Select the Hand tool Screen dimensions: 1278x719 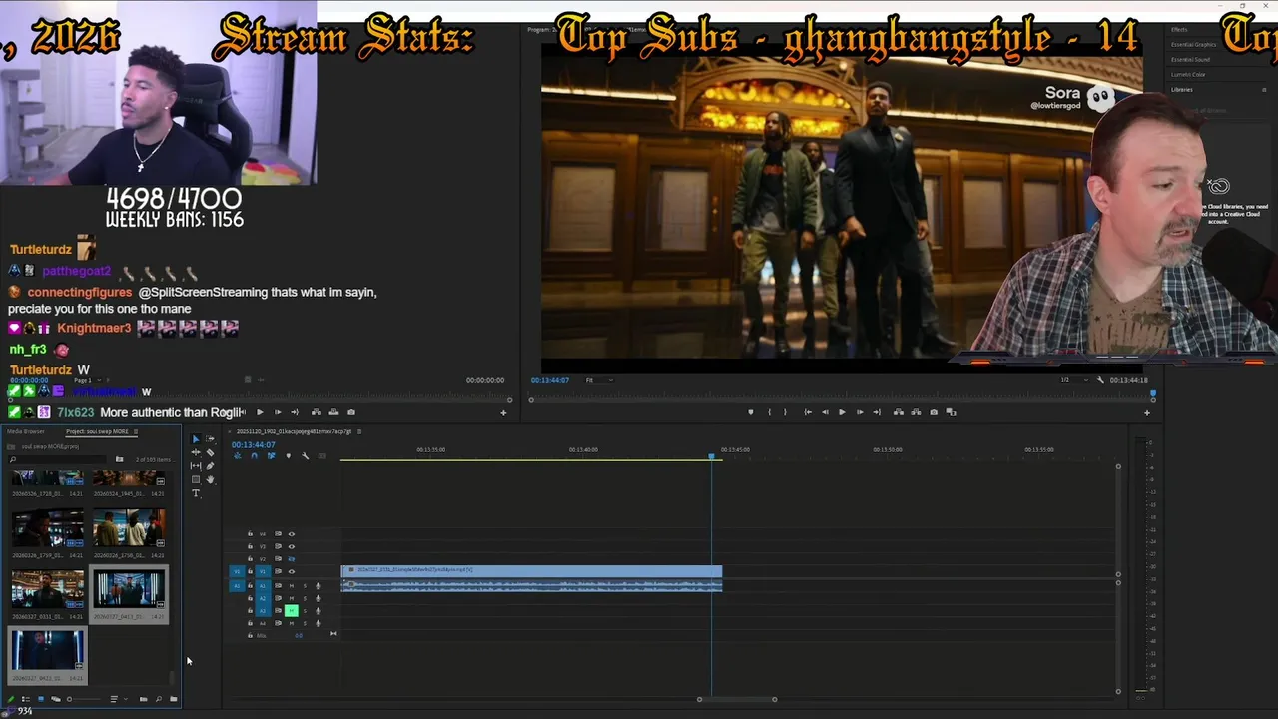point(210,479)
